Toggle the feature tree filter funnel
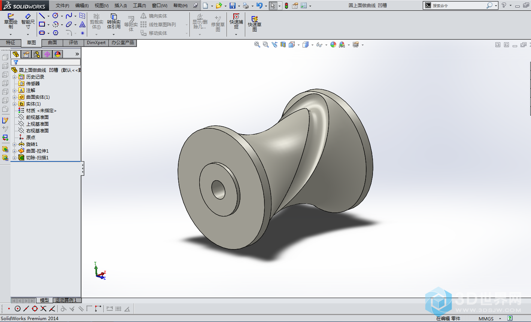This screenshot has width=531, height=322. coord(16,62)
